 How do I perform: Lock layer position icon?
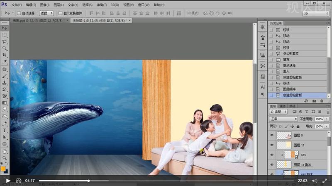click(292, 126)
